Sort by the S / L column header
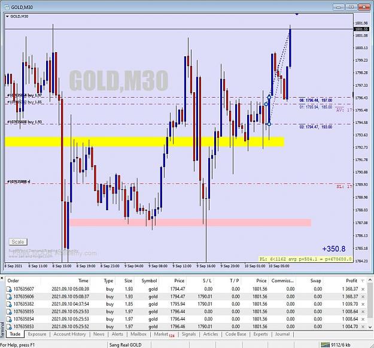 click(x=207, y=281)
